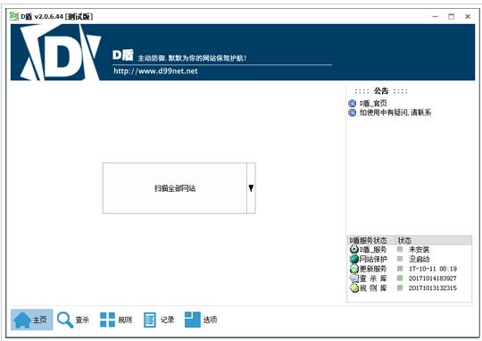Click the D盾 app icon in title bar

pyautogui.click(x=13, y=16)
